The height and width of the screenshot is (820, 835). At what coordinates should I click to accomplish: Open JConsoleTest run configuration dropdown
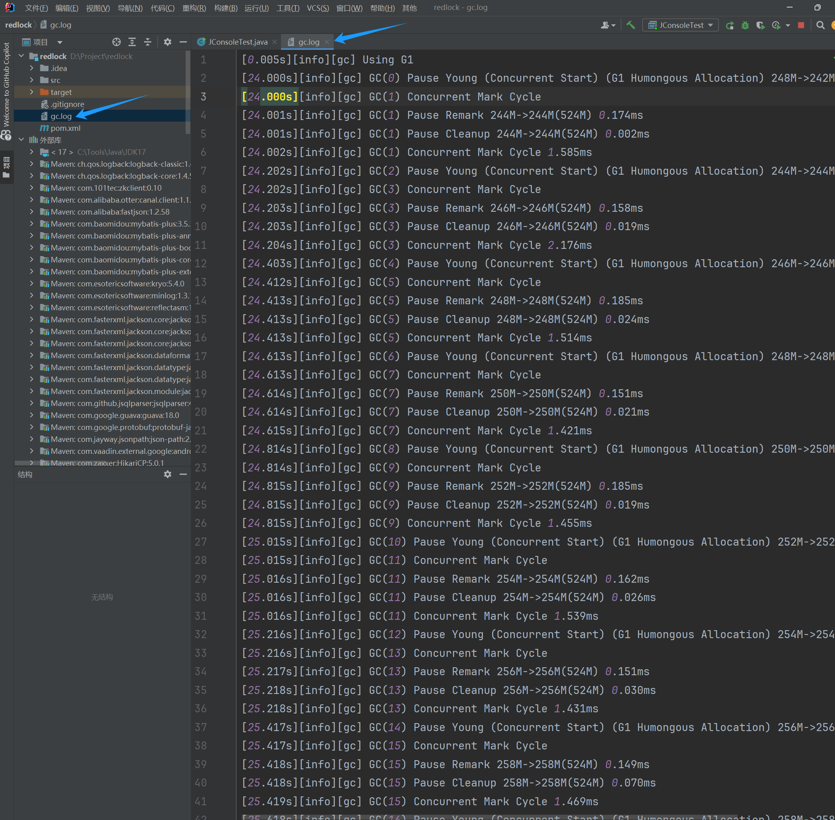pos(680,25)
